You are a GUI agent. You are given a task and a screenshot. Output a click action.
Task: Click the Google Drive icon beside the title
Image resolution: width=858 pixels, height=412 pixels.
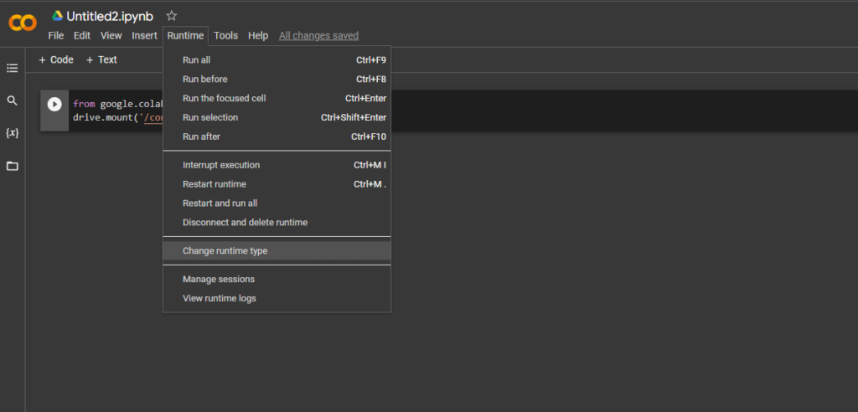pyautogui.click(x=58, y=16)
